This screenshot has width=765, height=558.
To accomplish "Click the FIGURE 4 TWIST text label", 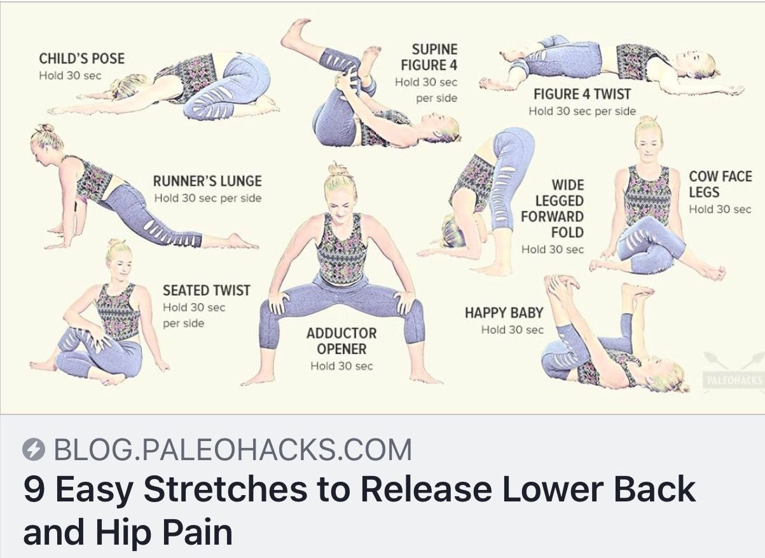I will (582, 94).
